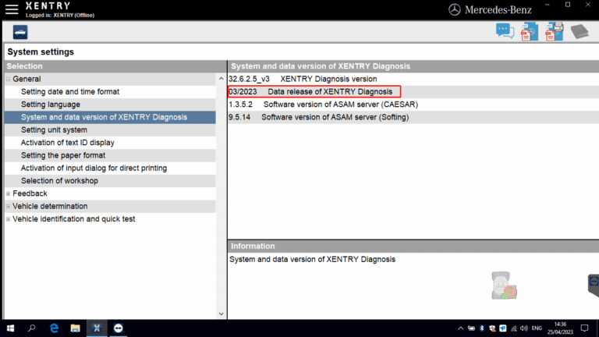The height and width of the screenshot is (337, 599).
Task: Click Vehicle identification and quick test label
Action: coord(74,219)
